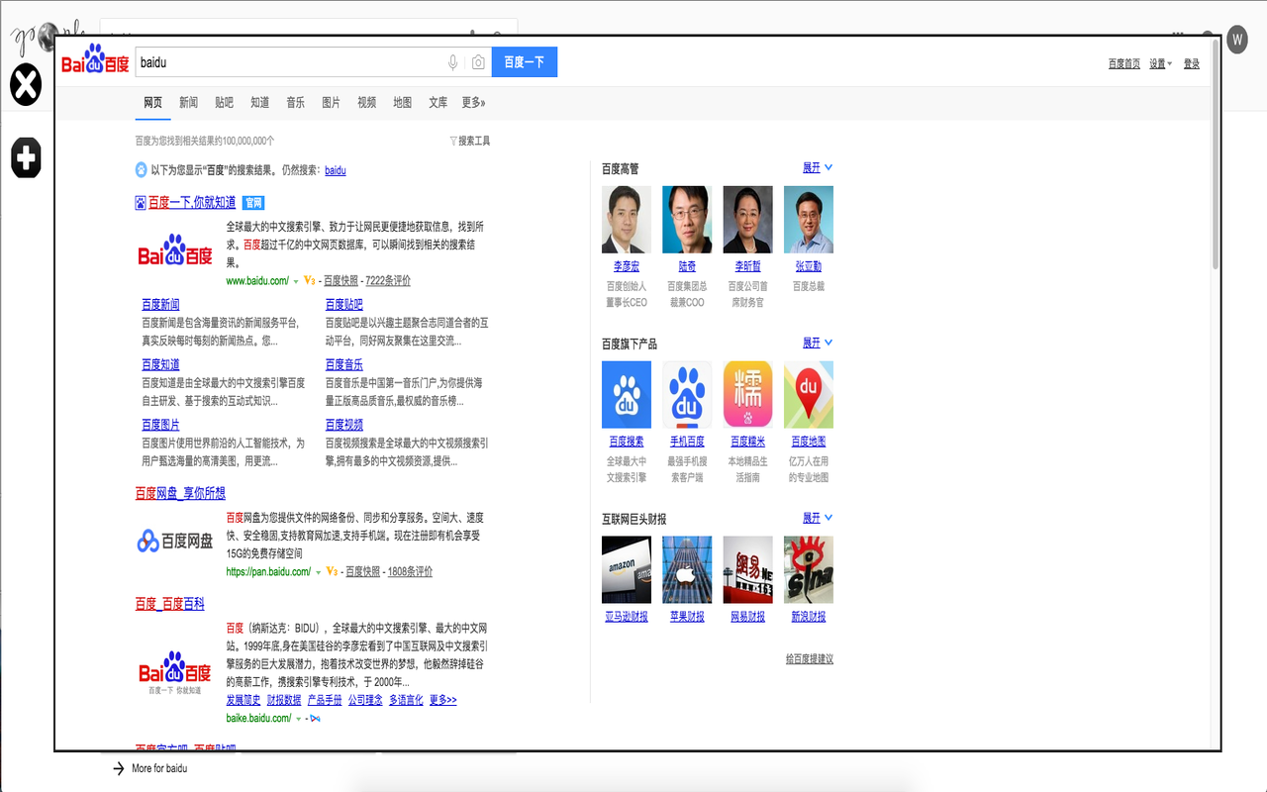
Task: Select the 网页 tab
Action: [x=152, y=103]
